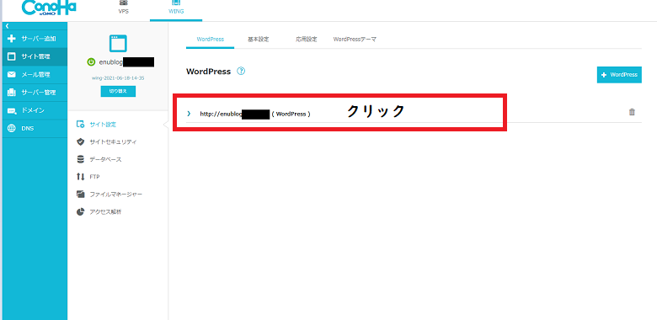Viewport: 657px width, 320px height.
Task: Click the wing-2021-06-18-14-35 server name
Action: click(x=118, y=78)
